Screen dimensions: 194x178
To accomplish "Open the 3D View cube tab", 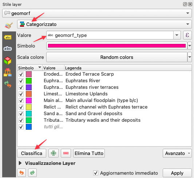I will point(8,61).
